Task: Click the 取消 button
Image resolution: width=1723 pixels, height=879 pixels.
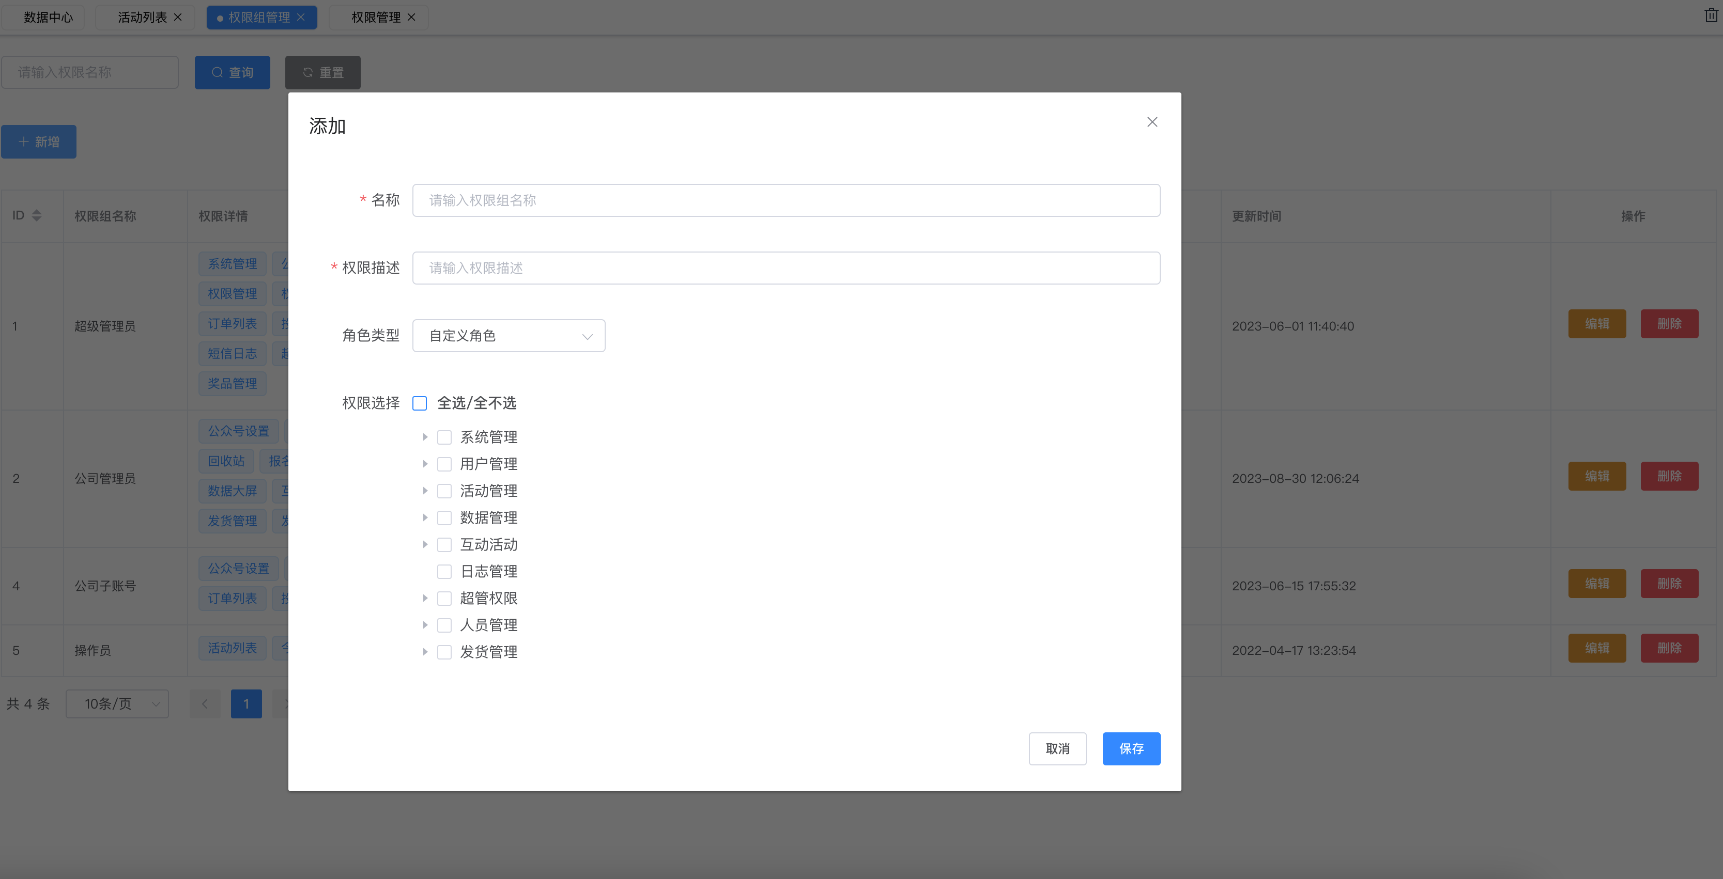Action: pyautogui.click(x=1057, y=749)
